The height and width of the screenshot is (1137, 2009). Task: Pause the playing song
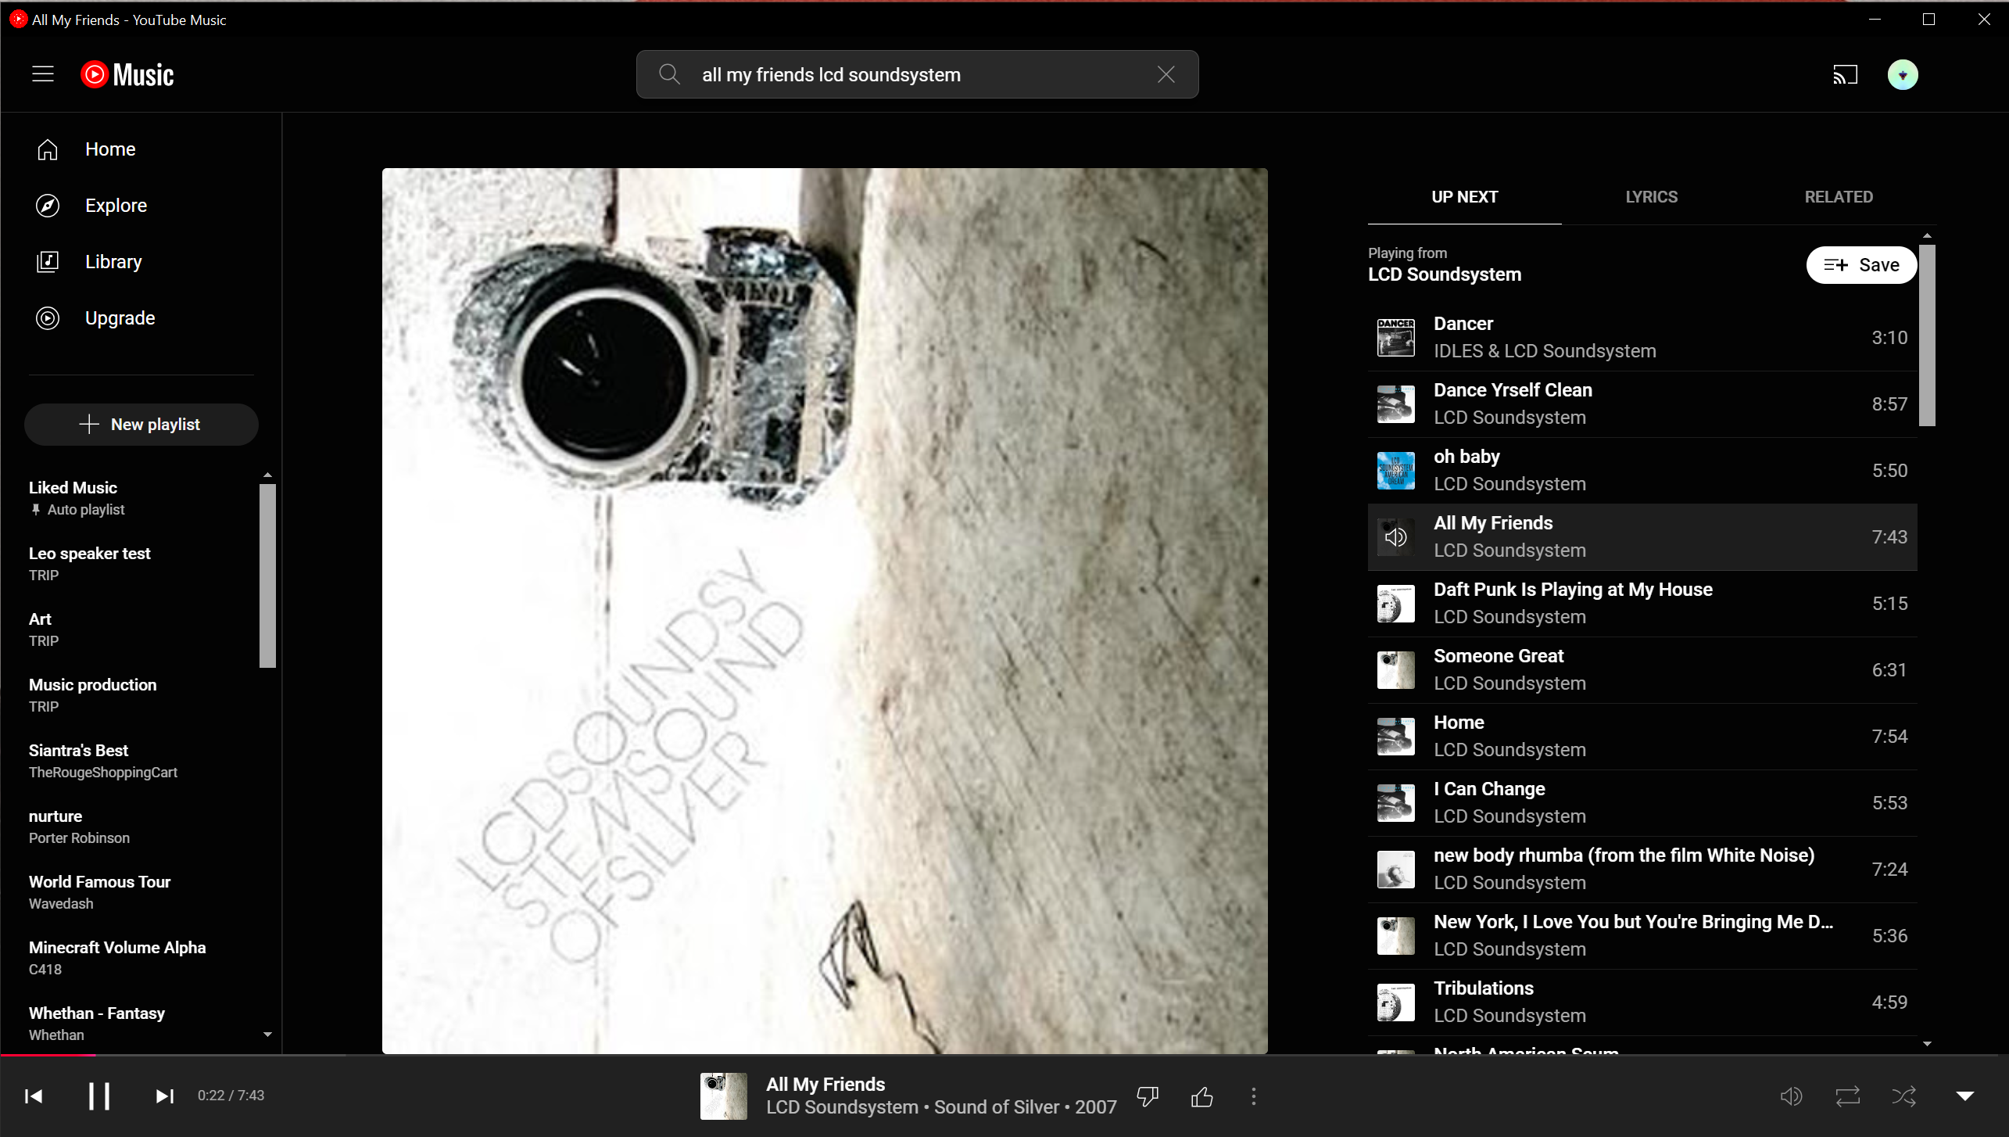[99, 1096]
